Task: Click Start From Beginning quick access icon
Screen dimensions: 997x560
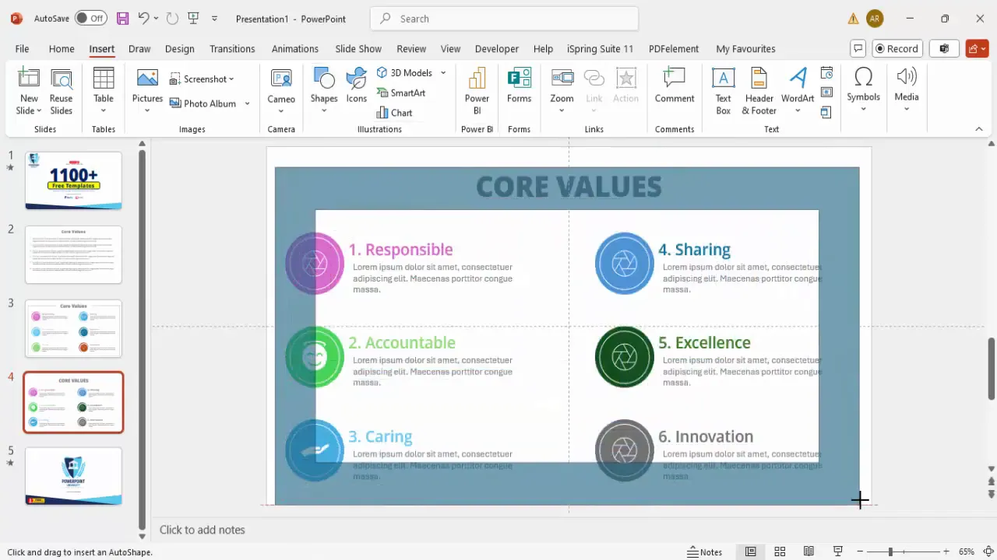Action: pos(194,18)
